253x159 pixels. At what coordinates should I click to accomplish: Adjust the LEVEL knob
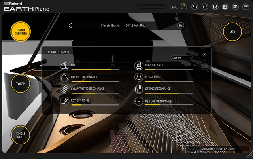(x=184, y=7)
